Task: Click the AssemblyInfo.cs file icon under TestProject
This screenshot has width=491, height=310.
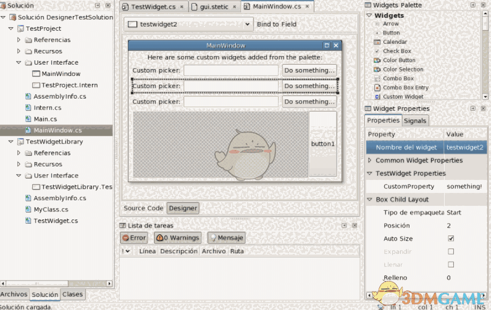Action: pyautogui.click(x=28, y=96)
